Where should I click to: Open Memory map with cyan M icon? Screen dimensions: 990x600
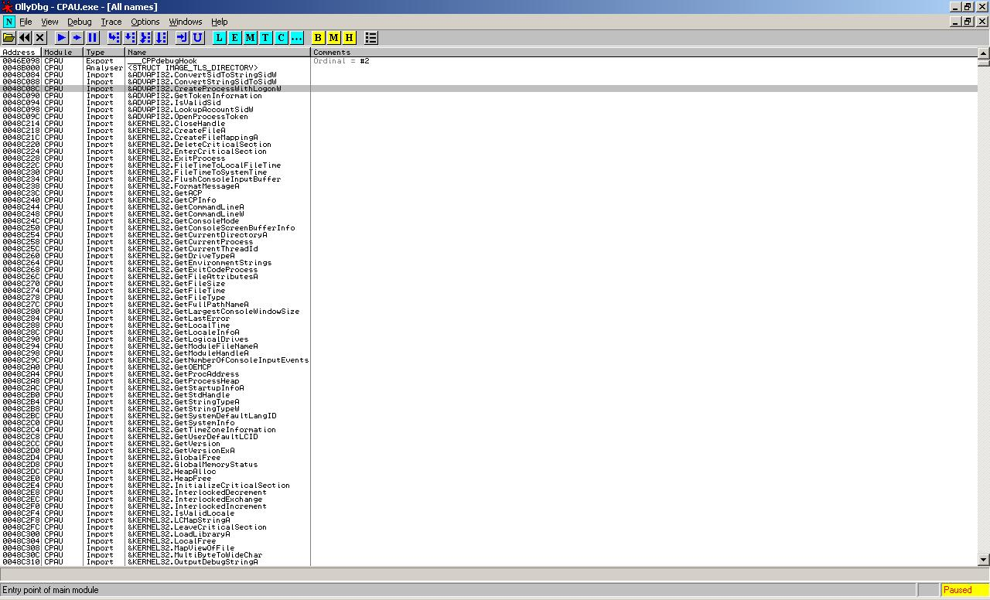click(251, 37)
